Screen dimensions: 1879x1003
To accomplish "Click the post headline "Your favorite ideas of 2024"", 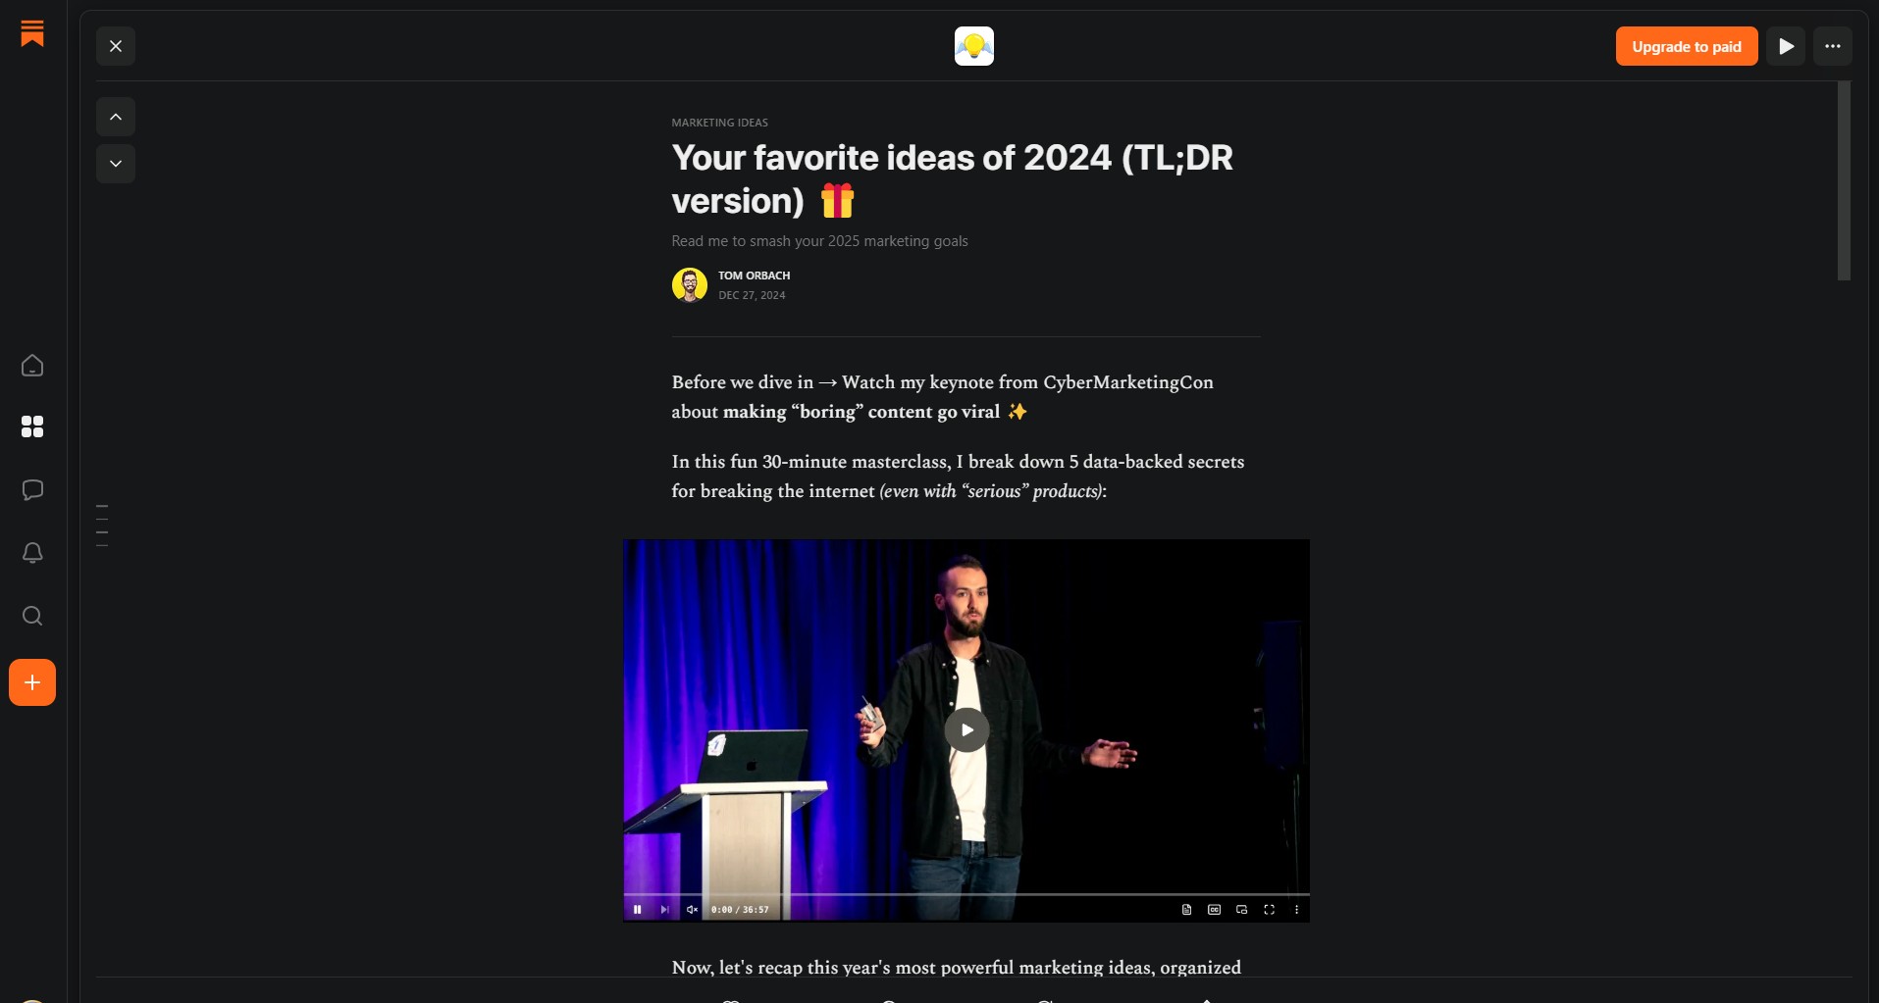I will click(x=953, y=179).
